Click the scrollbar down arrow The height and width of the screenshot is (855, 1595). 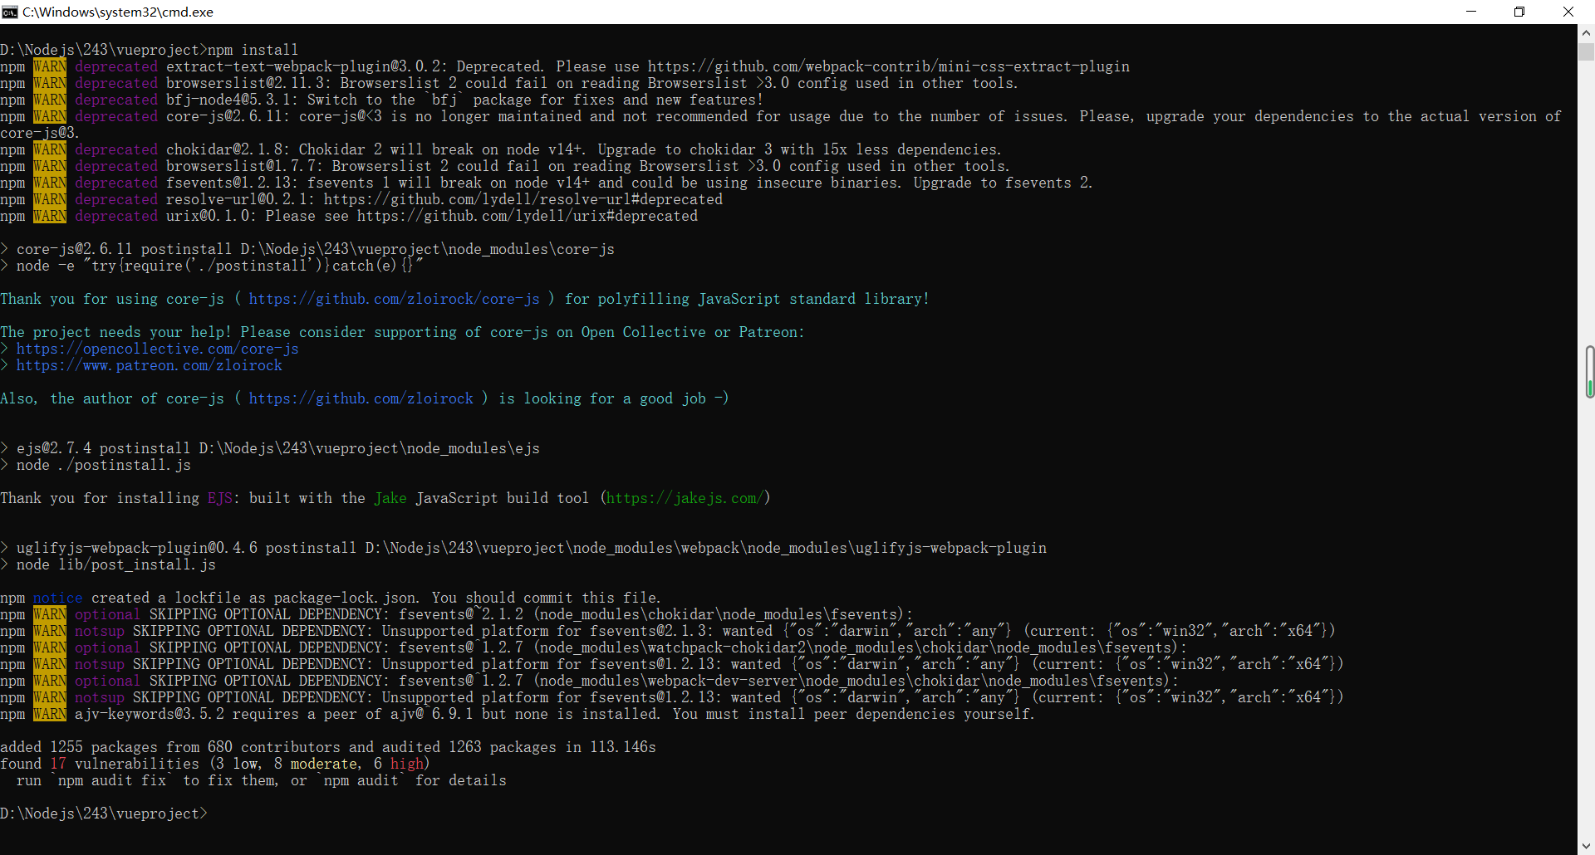1586,846
